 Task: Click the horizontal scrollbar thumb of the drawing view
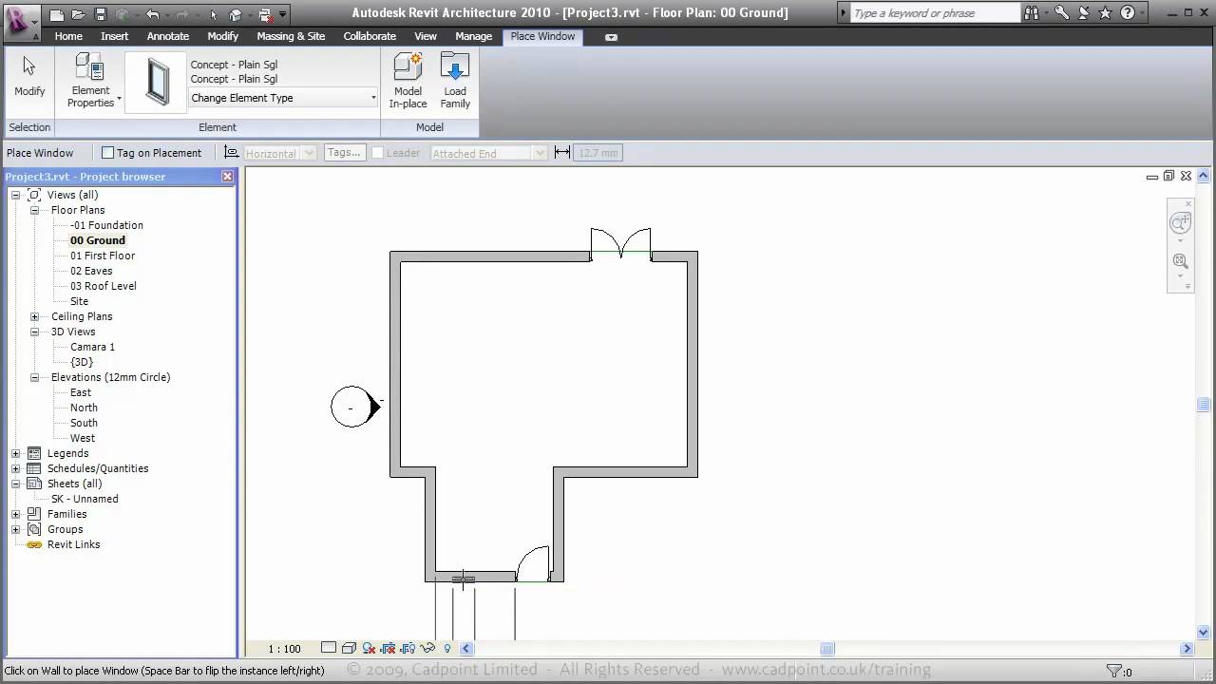click(827, 649)
